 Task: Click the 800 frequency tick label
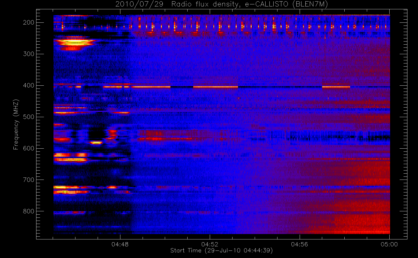(29, 211)
